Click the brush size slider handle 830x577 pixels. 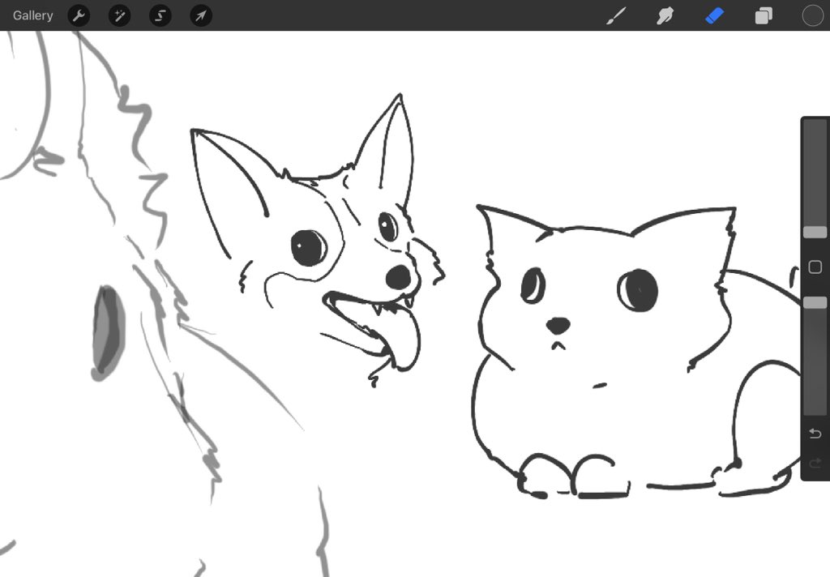pyautogui.click(x=815, y=232)
